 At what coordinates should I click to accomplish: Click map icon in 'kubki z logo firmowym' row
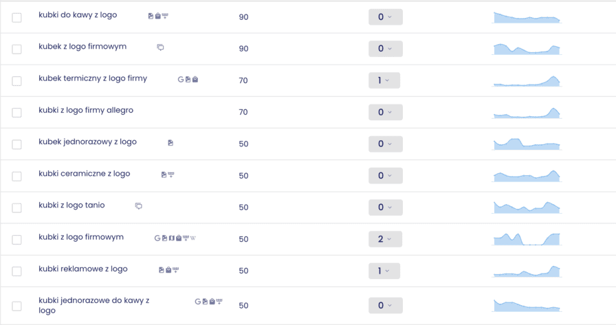coord(171,238)
